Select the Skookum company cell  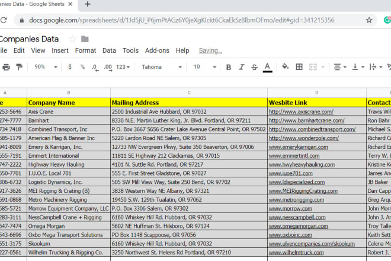point(69,244)
